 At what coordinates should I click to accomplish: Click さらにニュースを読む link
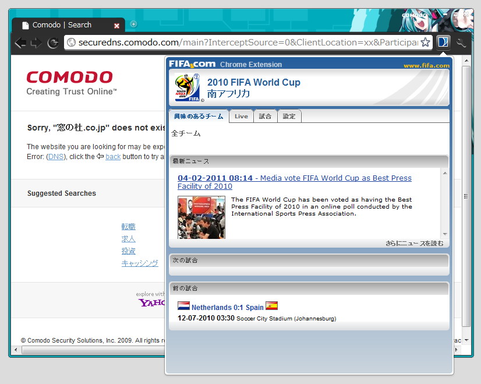pos(415,244)
